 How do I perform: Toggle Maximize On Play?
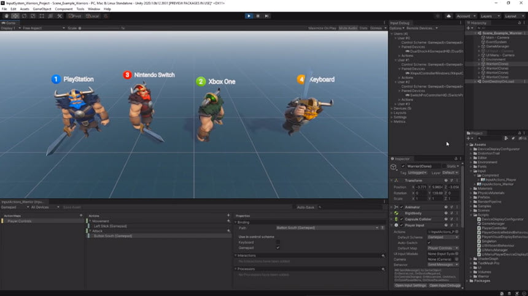[x=322, y=28]
